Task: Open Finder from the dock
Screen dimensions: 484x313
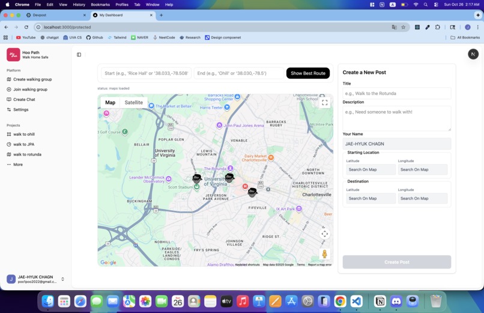Action: tap(48, 301)
